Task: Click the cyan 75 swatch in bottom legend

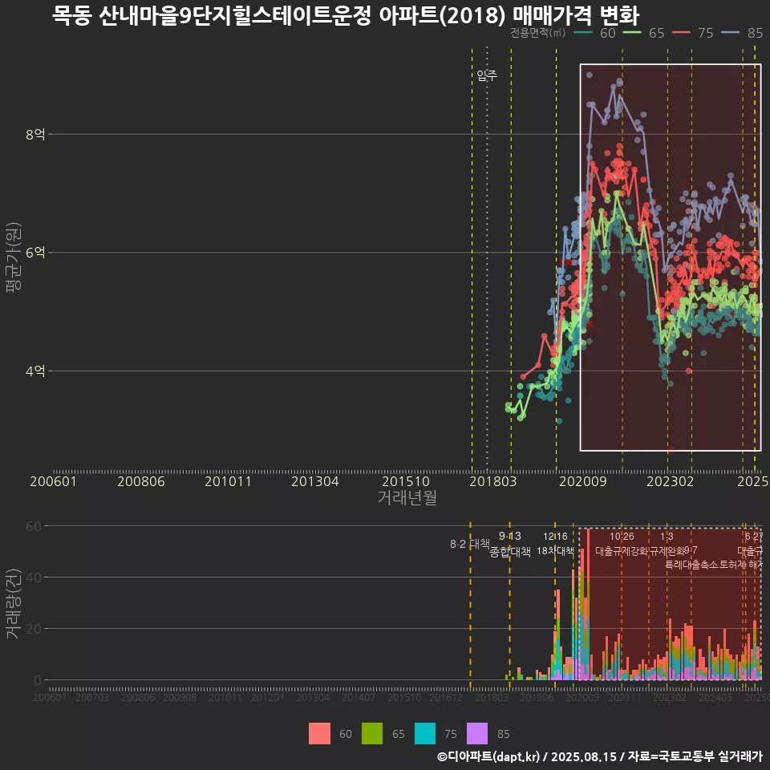Action: pyautogui.click(x=425, y=734)
